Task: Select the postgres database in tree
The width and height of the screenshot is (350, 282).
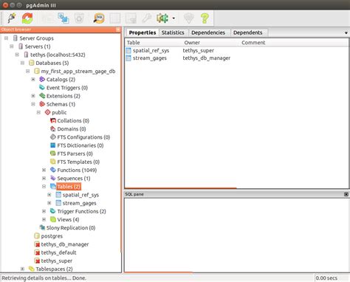Action: 52,236
